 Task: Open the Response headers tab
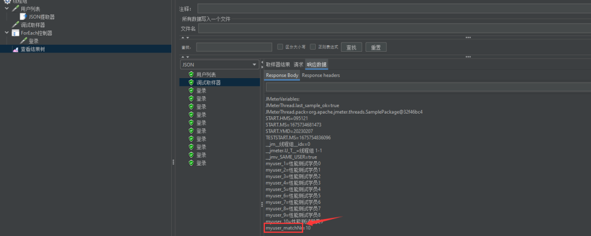pyautogui.click(x=321, y=75)
